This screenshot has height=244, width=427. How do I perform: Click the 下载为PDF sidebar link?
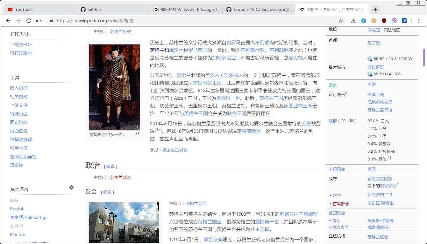21,44
